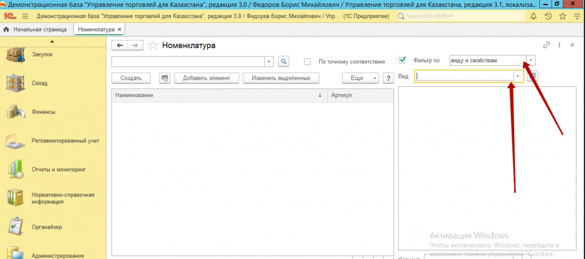Viewport: 585px width, 259px height.
Task: Minimize the application window
Action: click(547, 4)
